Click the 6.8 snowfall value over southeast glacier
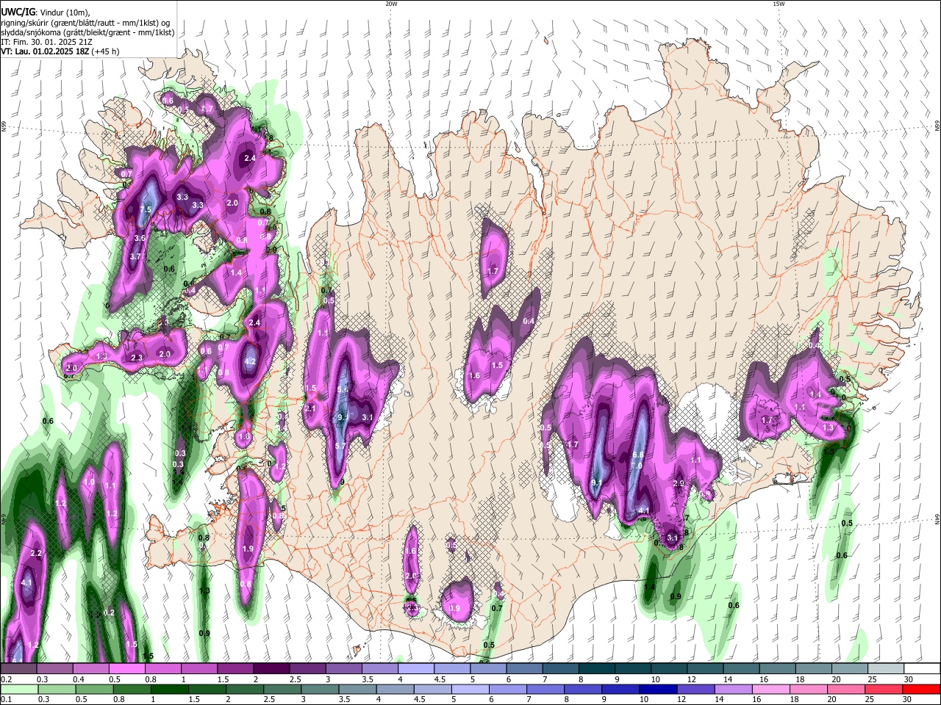 pos(638,455)
